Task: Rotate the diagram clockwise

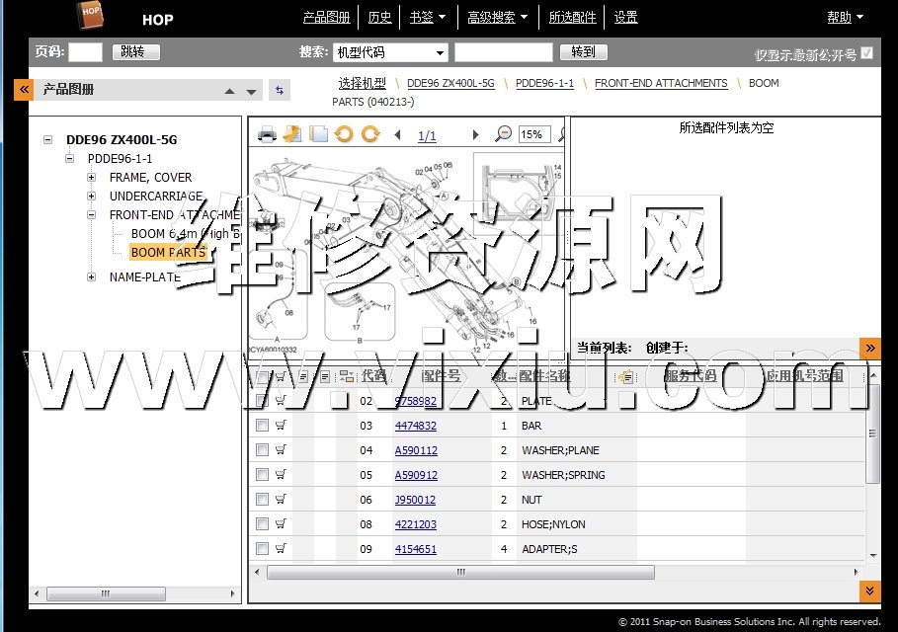Action: (370, 134)
